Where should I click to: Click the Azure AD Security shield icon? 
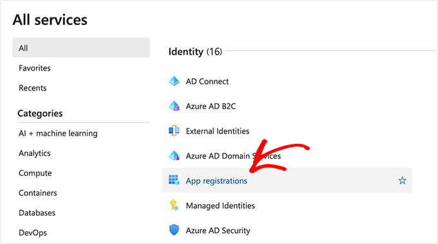174,230
